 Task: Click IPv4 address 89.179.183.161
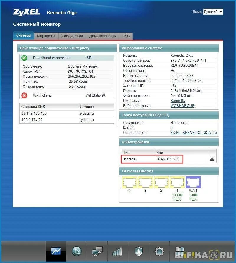[81, 72]
